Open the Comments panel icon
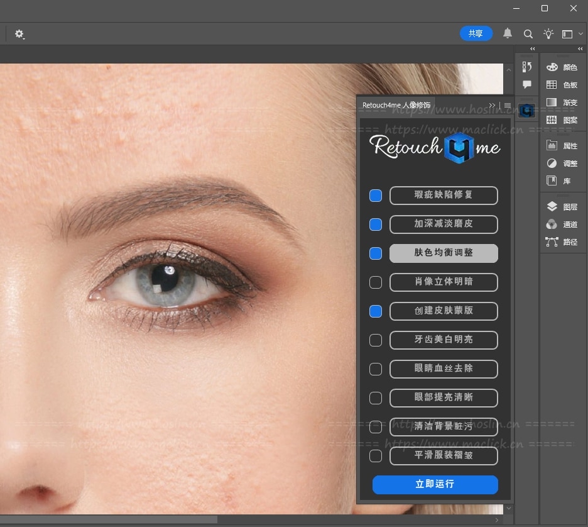The width and height of the screenshot is (588, 527). click(527, 84)
